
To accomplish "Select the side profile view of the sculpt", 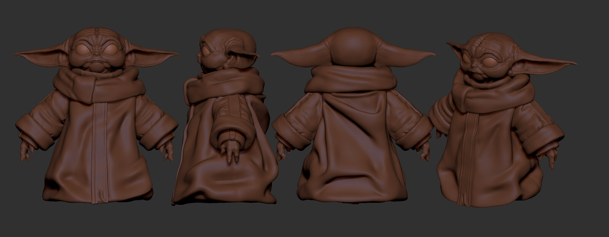I will click(x=225, y=116).
